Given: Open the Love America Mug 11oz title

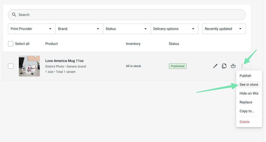Looking at the screenshot, I should click(64, 61).
